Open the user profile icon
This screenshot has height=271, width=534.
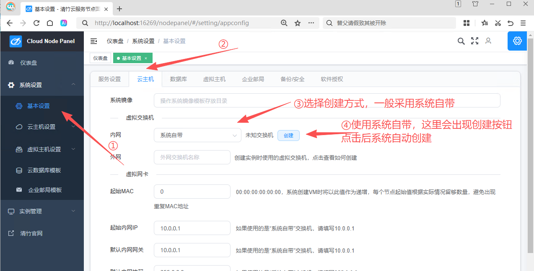point(488,41)
